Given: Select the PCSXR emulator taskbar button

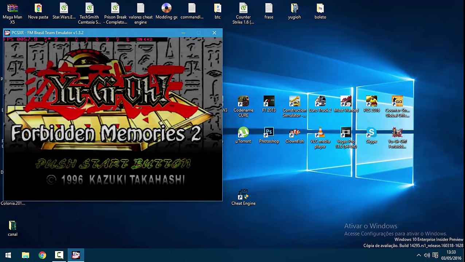Looking at the screenshot, I should (x=76, y=255).
